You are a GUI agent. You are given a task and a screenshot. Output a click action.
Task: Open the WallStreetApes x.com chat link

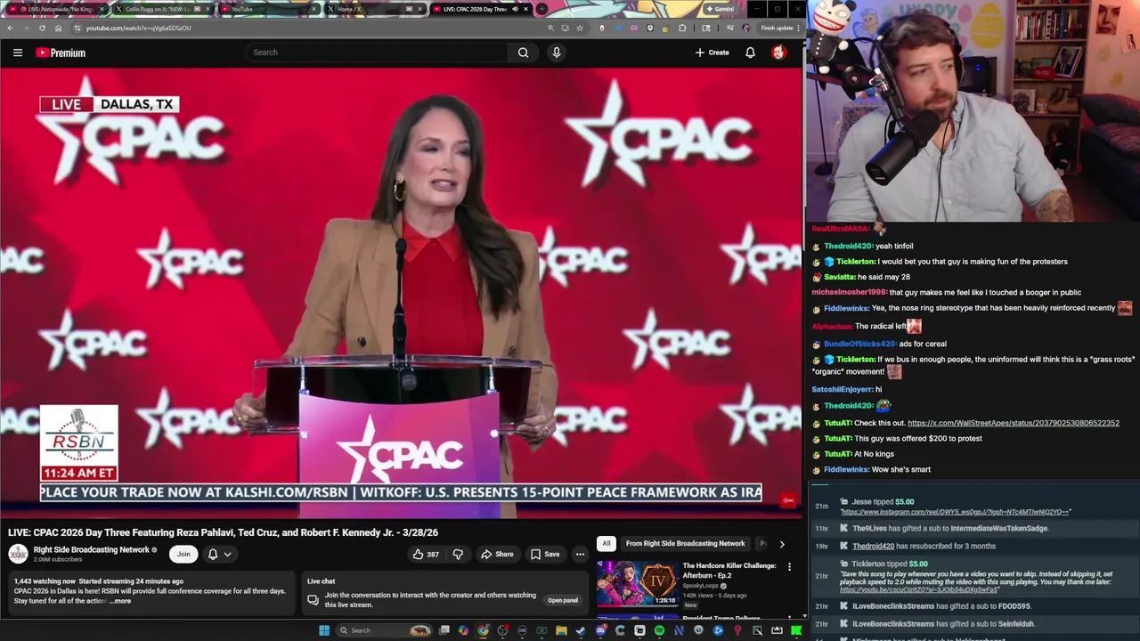1014,423
